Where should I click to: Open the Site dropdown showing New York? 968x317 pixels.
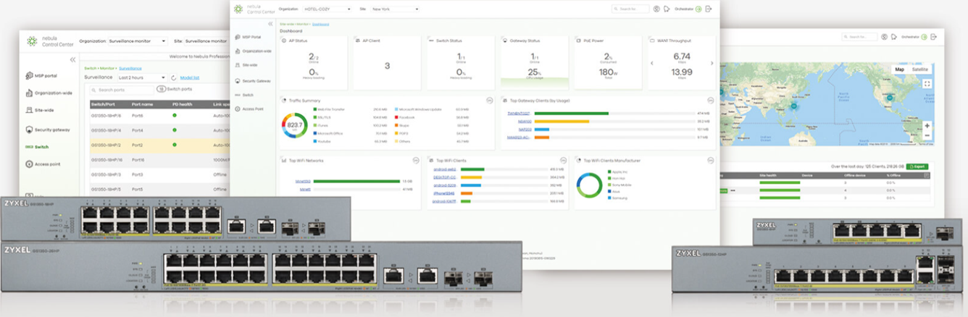[x=395, y=9]
